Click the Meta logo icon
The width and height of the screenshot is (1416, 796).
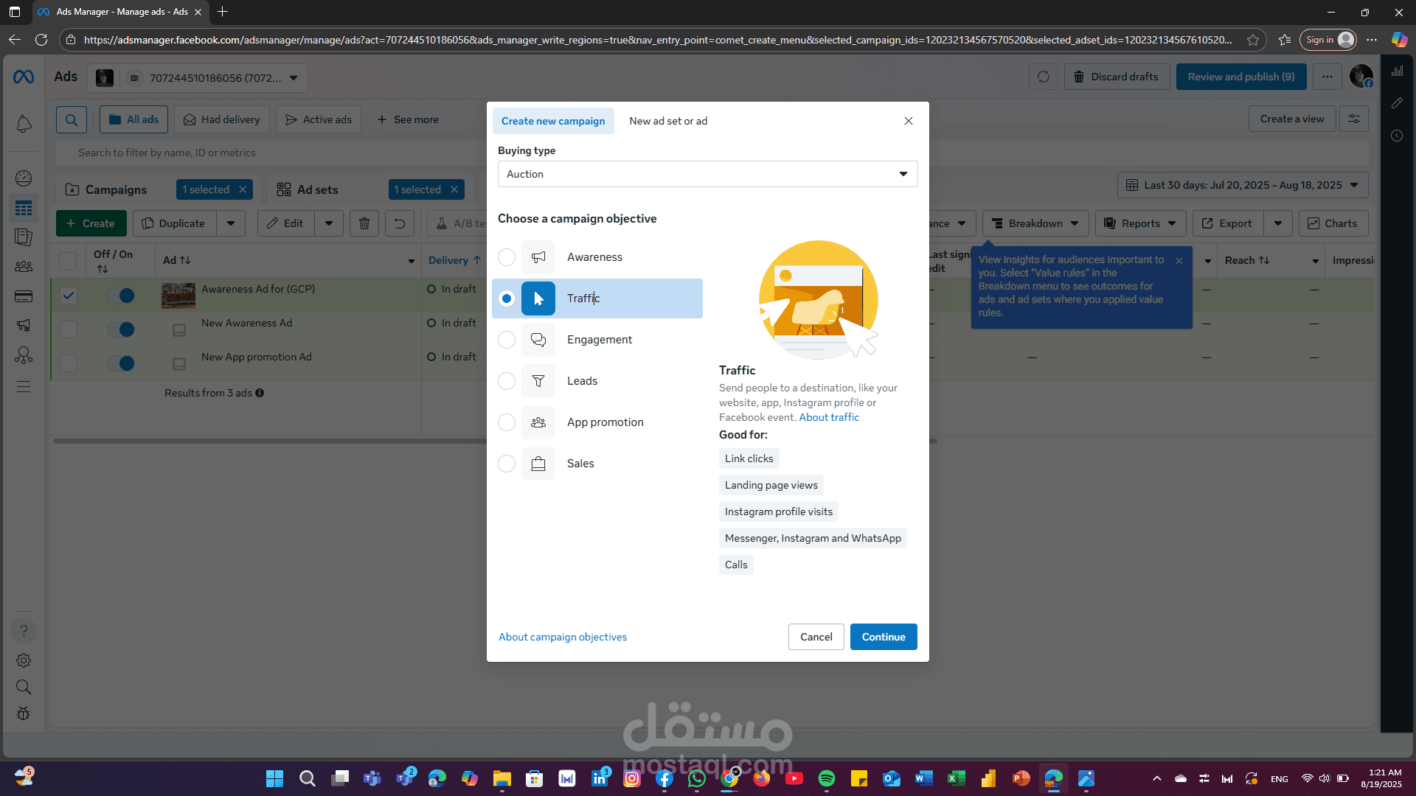coord(24,77)
